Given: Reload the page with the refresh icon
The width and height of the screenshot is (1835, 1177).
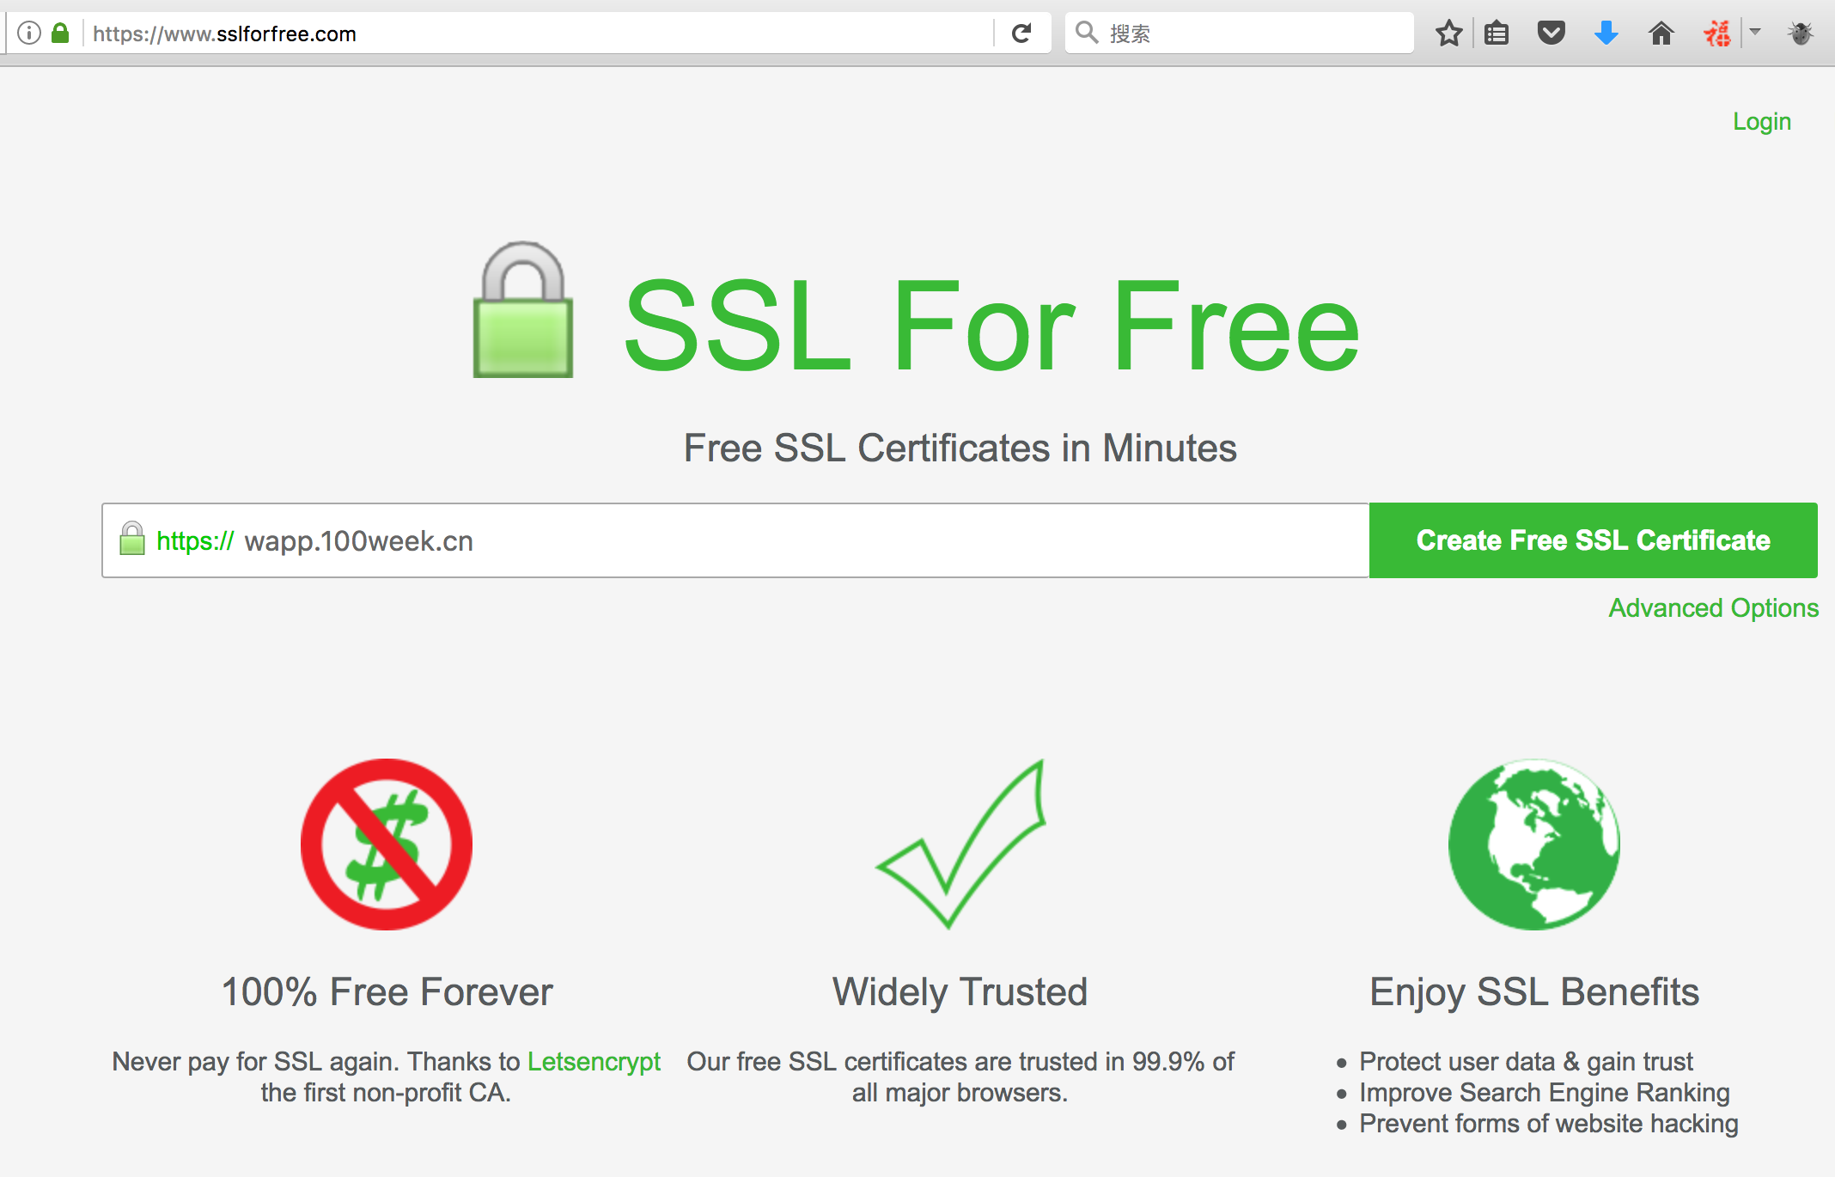Looking at the screenshot, I should tap(1021, 34).
